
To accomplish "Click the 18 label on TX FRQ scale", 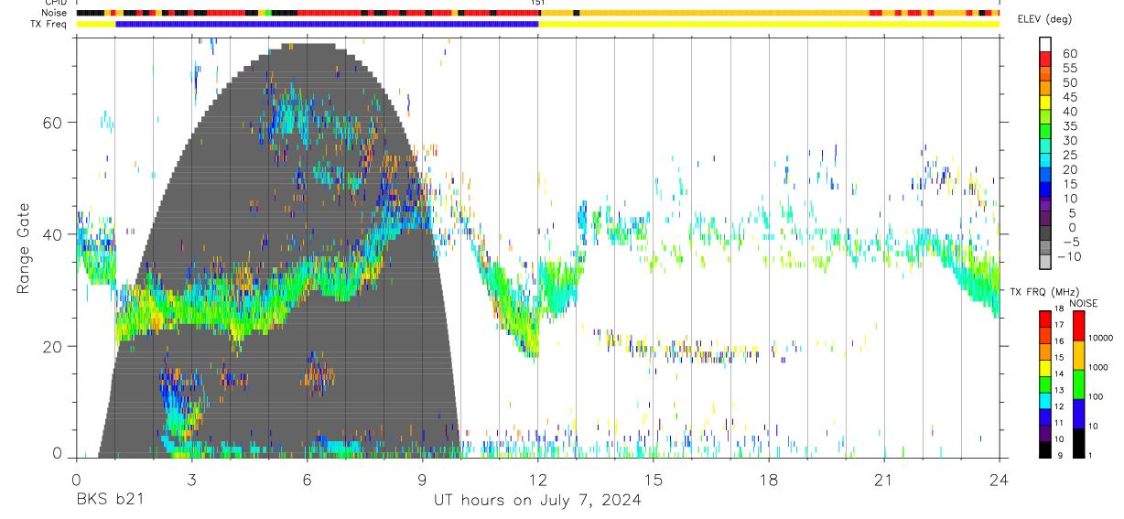I will tap(1059, 310).
